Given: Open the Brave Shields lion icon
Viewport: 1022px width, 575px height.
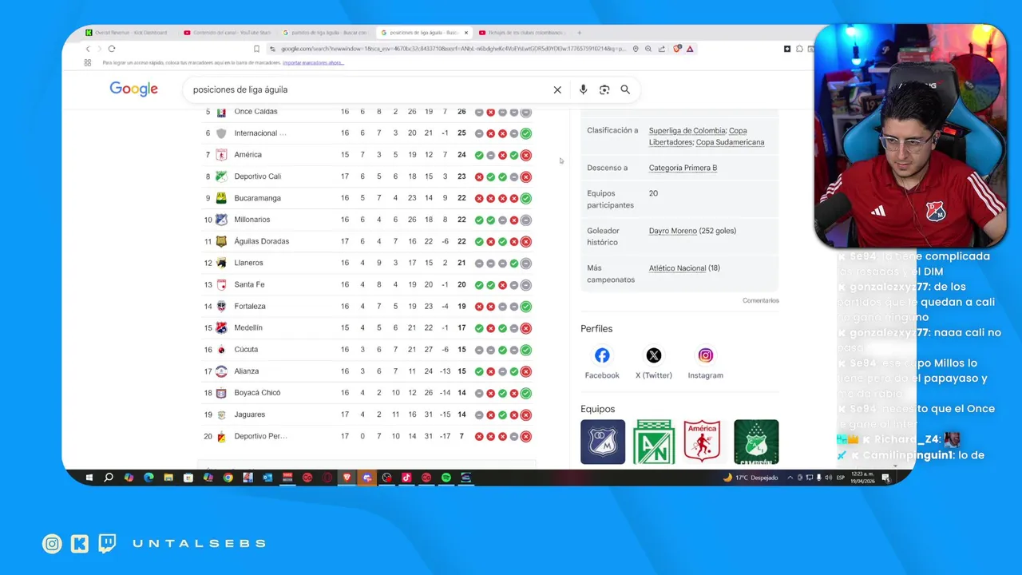Looking at the screenshot, I should click(677, 49).
